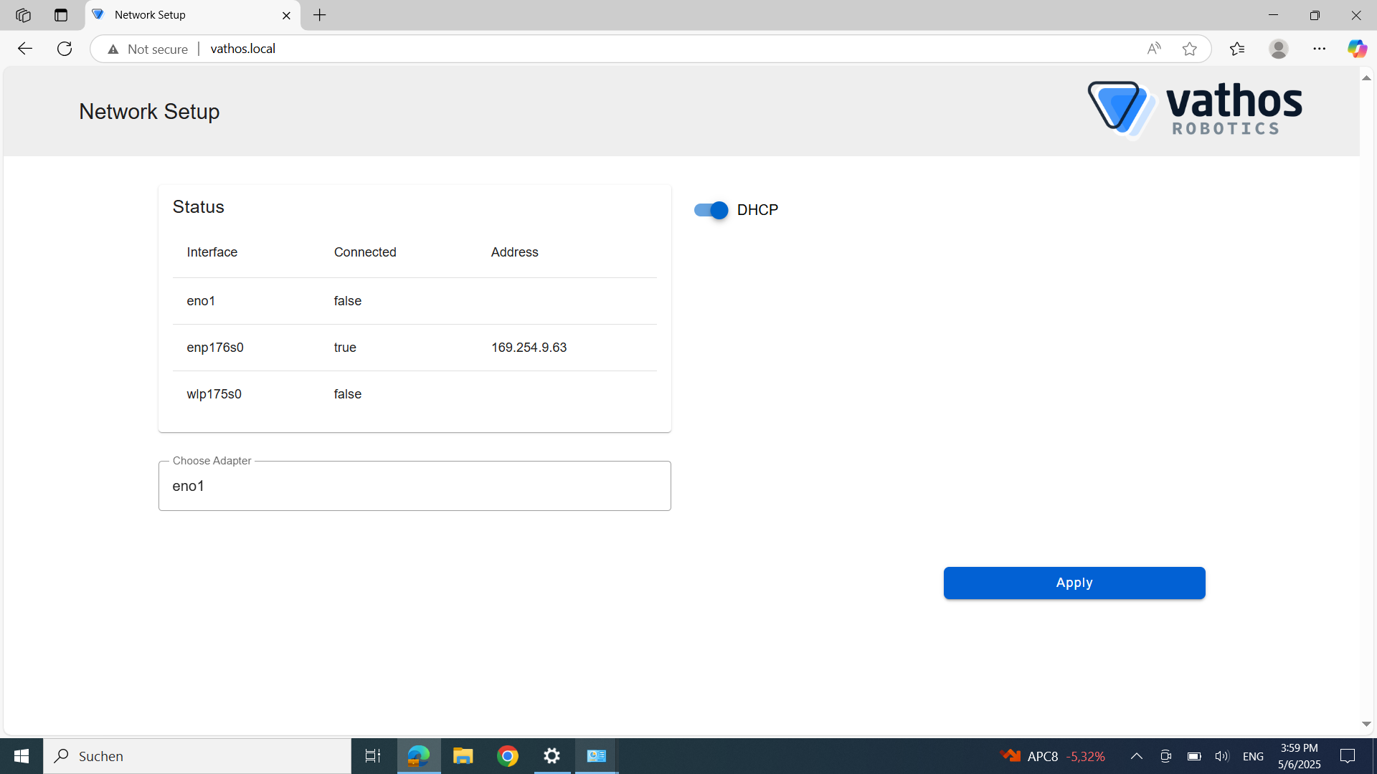Open a new browser tab

tap(320, 14)
